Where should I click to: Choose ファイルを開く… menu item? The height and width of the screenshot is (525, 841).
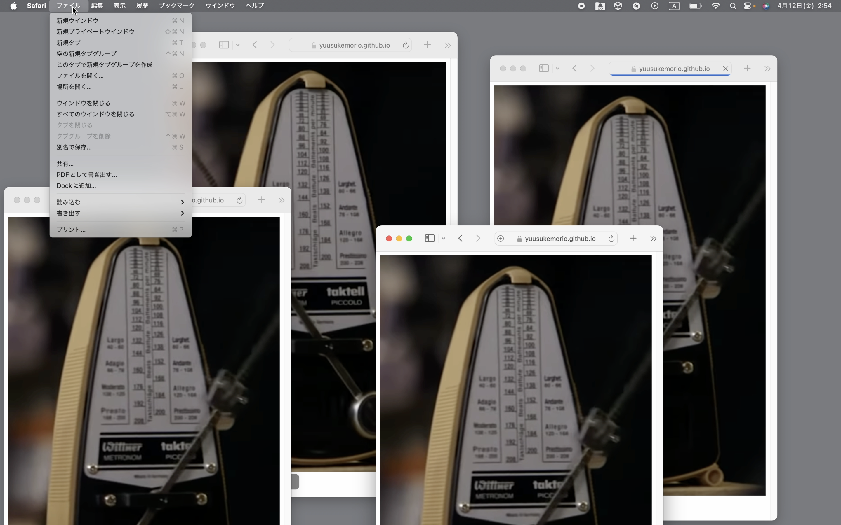pyautogui.click(x=120, y=76)
